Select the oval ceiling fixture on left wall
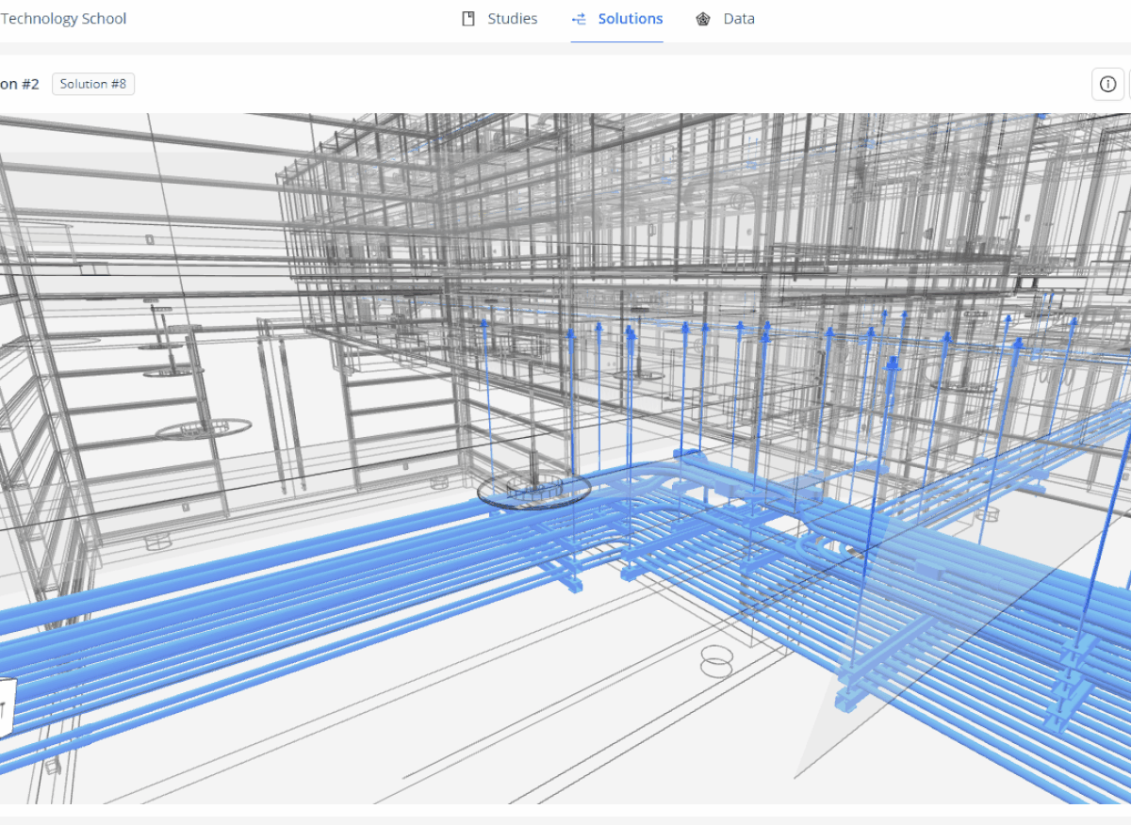This screenshot has height=825, width=1131. point(204,429)
